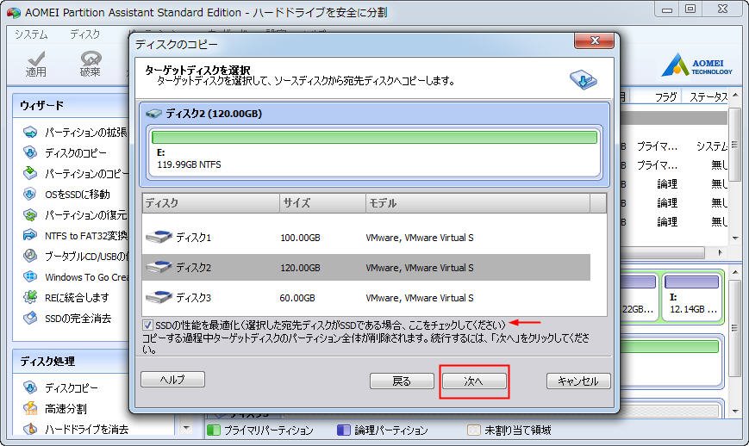Close the ディスクのコピー dialog
This screenshot has width=749, height=446.
point(594,40)
